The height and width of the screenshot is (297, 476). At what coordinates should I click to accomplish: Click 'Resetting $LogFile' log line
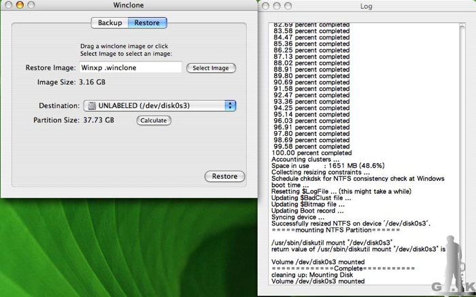[341, 192]
